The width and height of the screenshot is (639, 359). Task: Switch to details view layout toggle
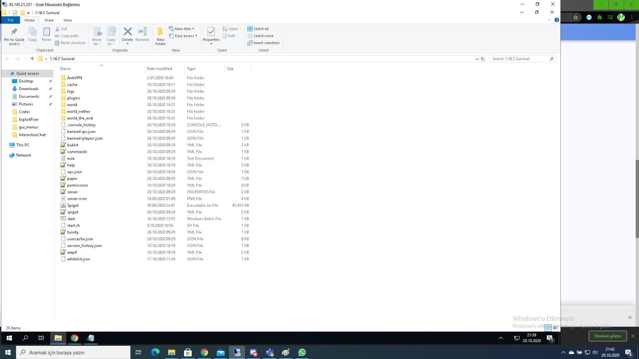pos(548,327)
